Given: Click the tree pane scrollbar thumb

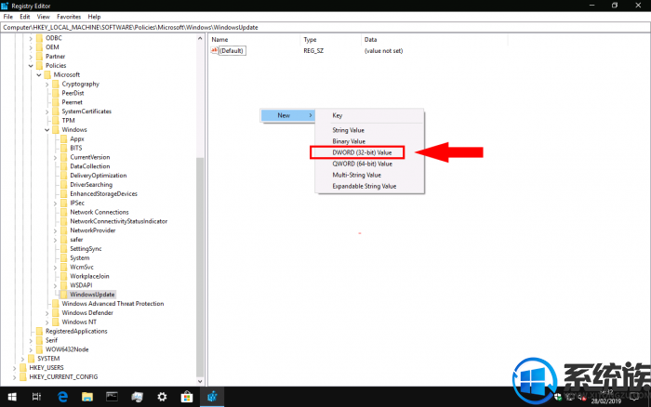Looking at the screenshot, I should pyautogui.click(x=200, y=267).
